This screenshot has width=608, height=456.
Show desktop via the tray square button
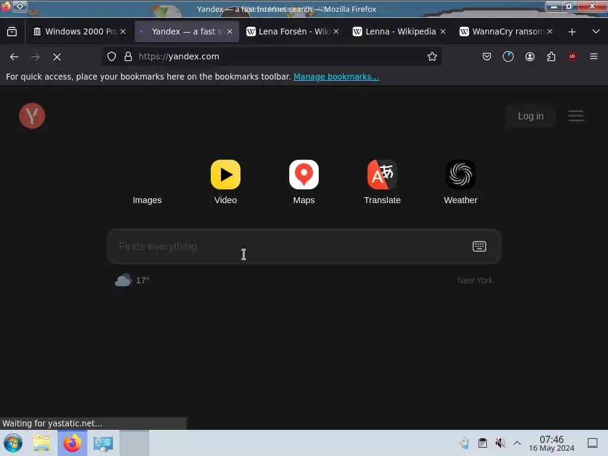(x=593, y=443)
